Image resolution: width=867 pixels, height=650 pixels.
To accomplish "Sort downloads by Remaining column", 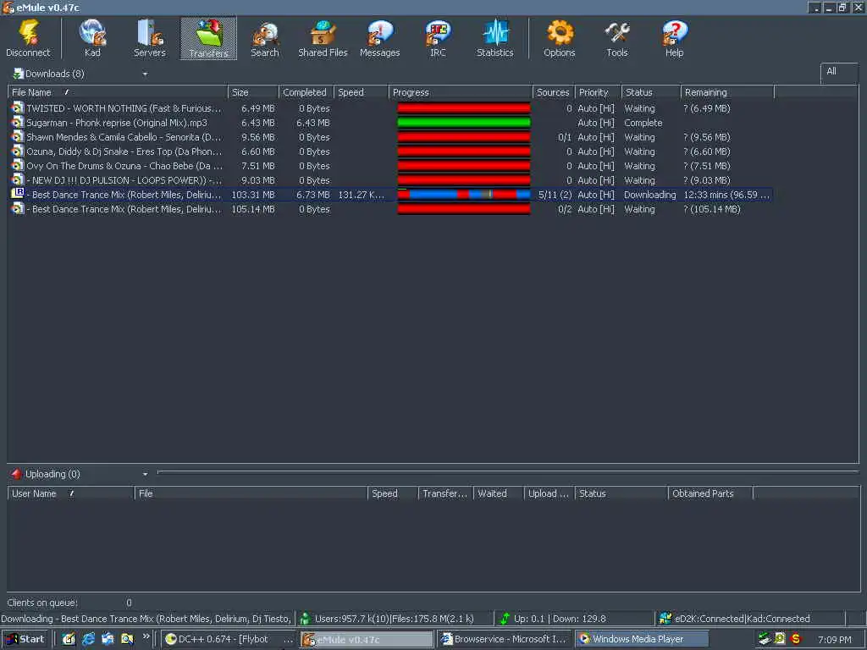I will click(x=727, y=92).
